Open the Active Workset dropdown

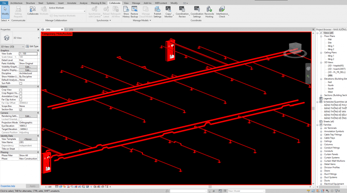click(x=67, y=11)
